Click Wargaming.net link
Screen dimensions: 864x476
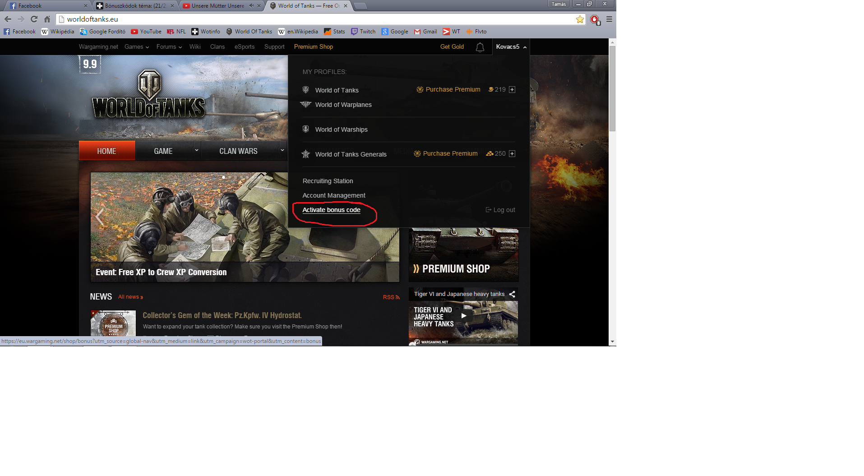pyautogui.click(x=98, y=47)
